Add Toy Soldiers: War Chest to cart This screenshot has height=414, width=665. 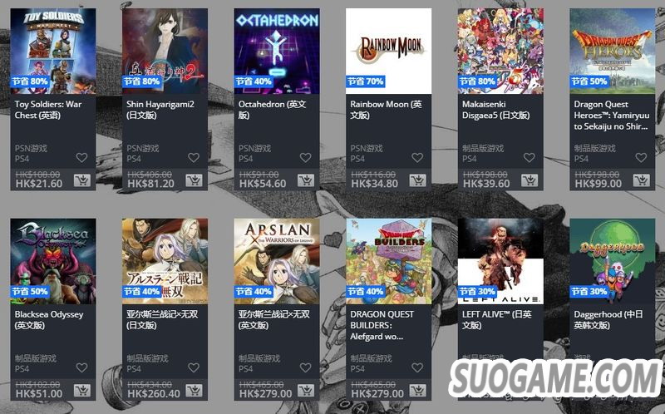82,180
